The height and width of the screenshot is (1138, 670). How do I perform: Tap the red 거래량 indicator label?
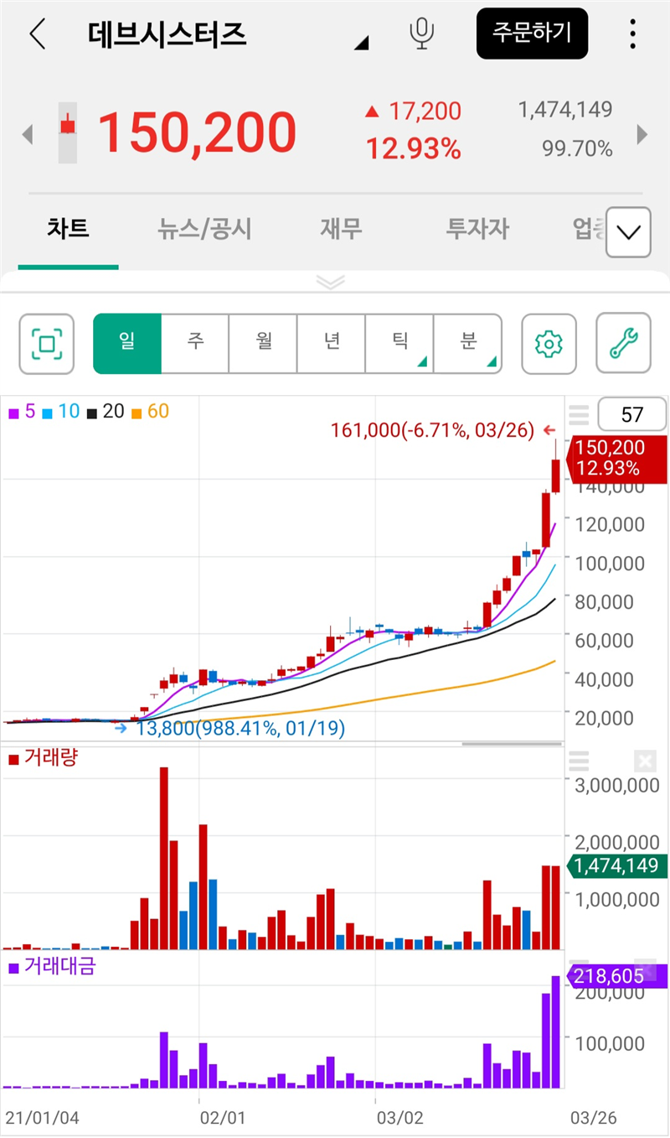[x=43, y=759]
